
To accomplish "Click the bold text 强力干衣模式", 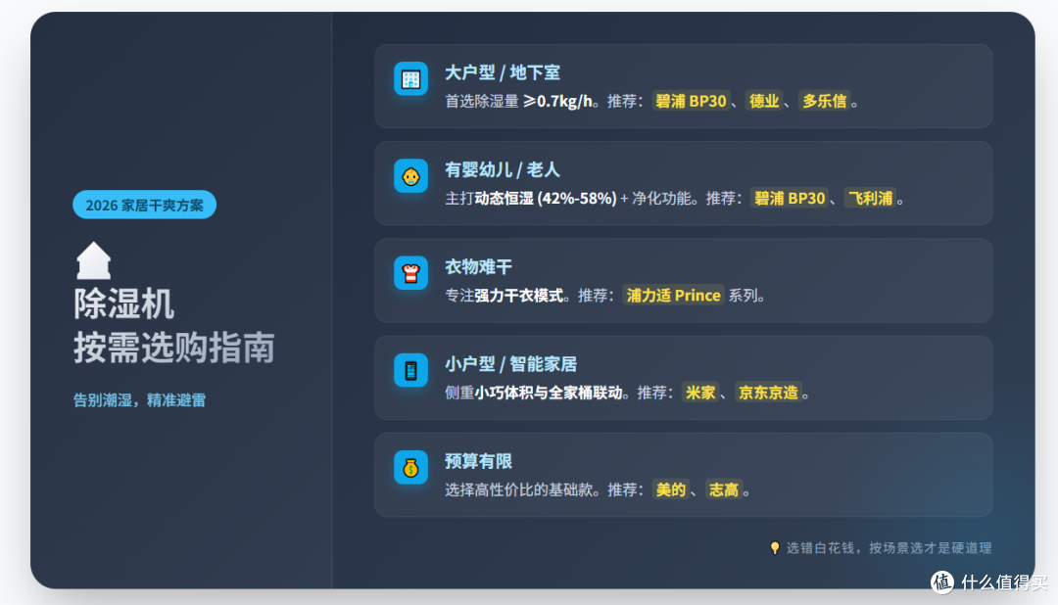I will [518, 296].
